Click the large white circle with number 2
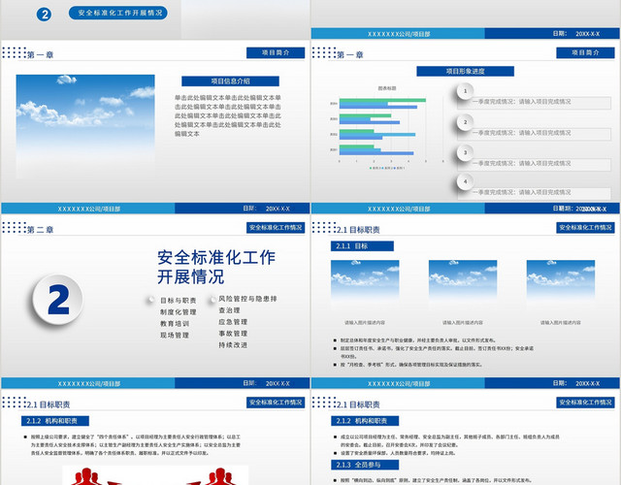 (58, 300)
